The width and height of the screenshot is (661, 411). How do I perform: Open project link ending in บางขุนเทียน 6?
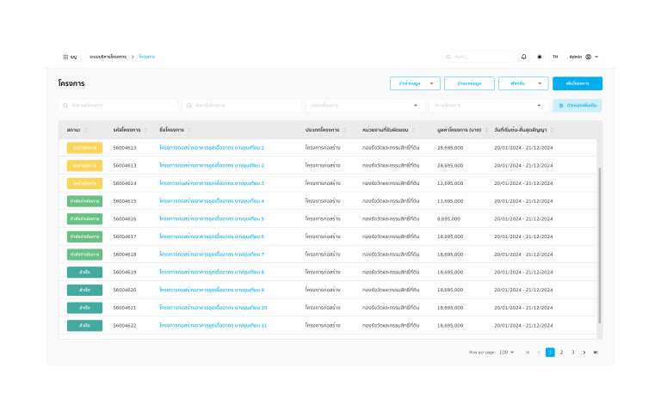click(212, 236)
